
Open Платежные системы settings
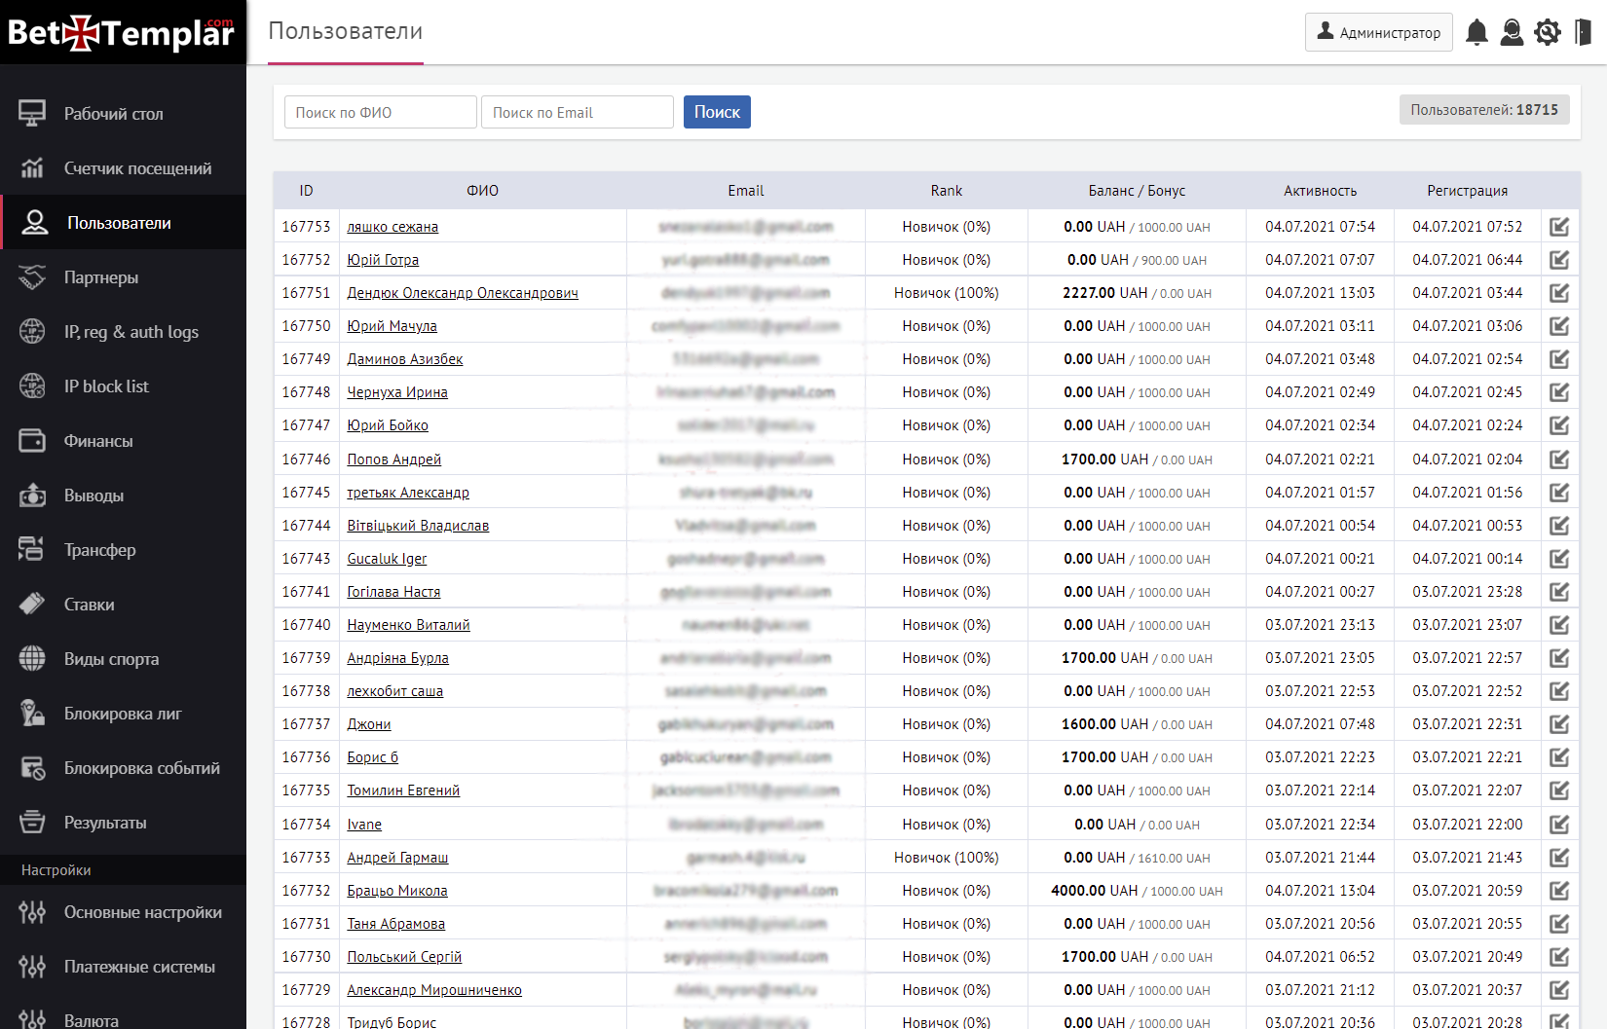pos(139,967)
